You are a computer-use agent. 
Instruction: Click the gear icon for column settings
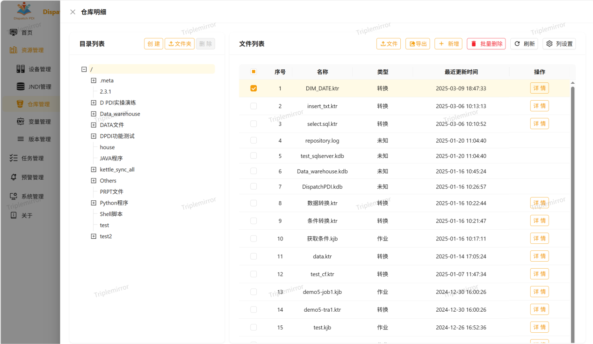click(550, 44)
